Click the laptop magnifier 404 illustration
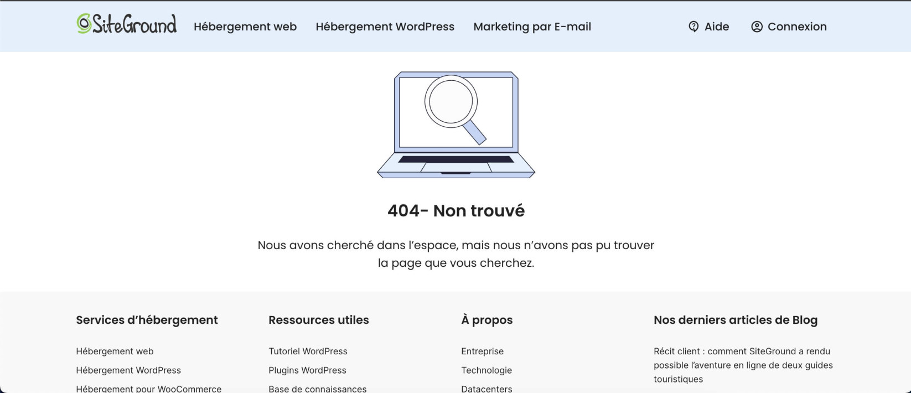The image size is (911, 393). tap(456, 125)
